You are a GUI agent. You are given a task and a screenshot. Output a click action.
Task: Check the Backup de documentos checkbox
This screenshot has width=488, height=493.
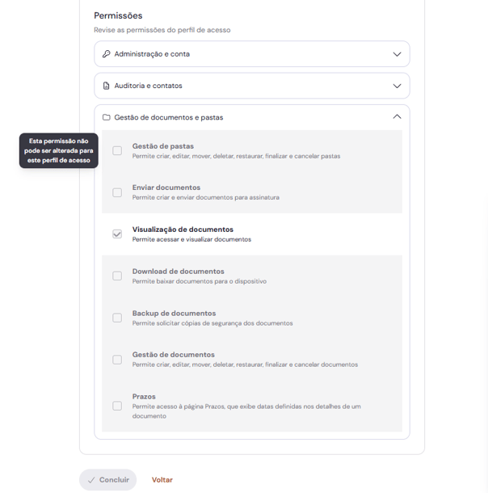click(117, 318)
